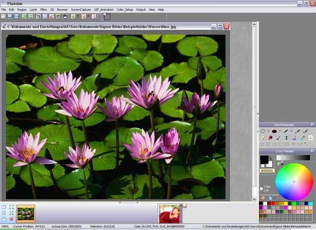Image resolution: width=316 pixels, height=230 pixels.
Task: Click the green Undo arrow icon
Action: pos(24,16)
